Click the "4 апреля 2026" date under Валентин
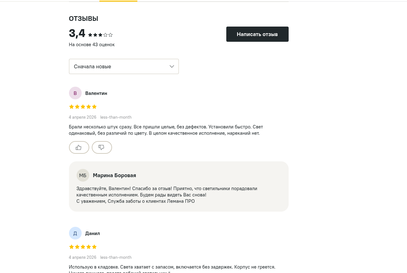Viewport: 407px width, 273px height. point(83,117)
